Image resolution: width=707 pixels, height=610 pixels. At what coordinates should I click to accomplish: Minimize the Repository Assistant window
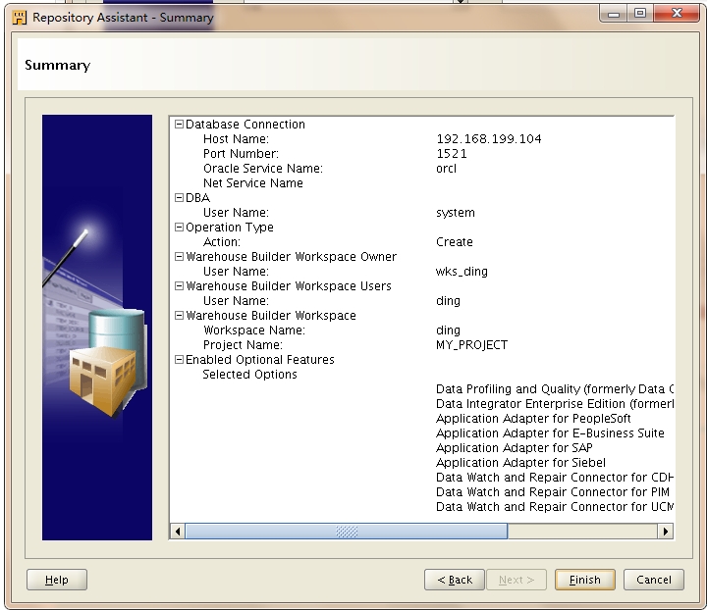click(x=613, y=14)
